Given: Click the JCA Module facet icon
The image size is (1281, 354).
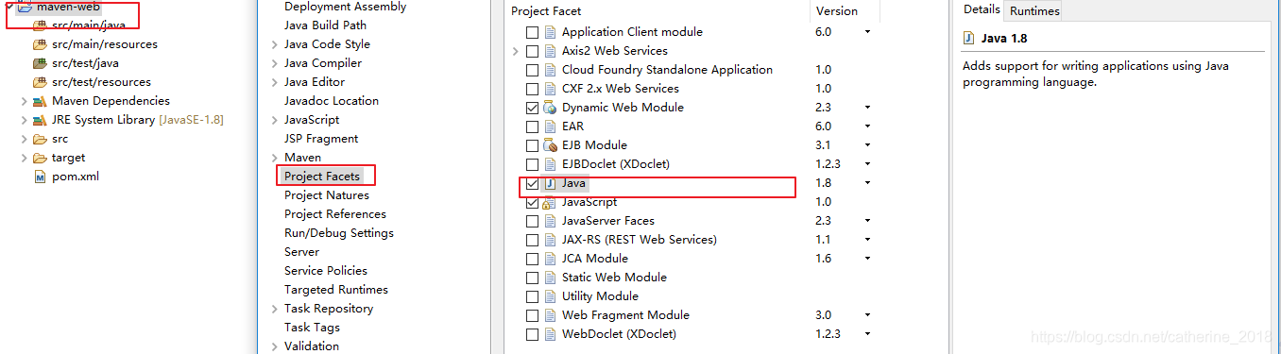Looking at the screenshot, I should (550, 259).
